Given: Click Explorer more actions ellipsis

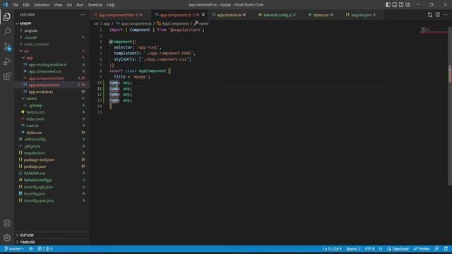Looking at the screenshot, I should [83, 15].
